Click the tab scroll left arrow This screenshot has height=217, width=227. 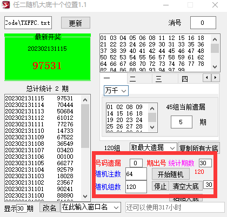[207, 78]
